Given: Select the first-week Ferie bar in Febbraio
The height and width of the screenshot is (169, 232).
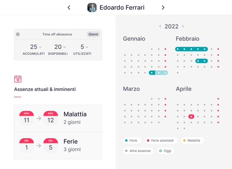Looking at the screenshot, I should [x=192, y=49].
